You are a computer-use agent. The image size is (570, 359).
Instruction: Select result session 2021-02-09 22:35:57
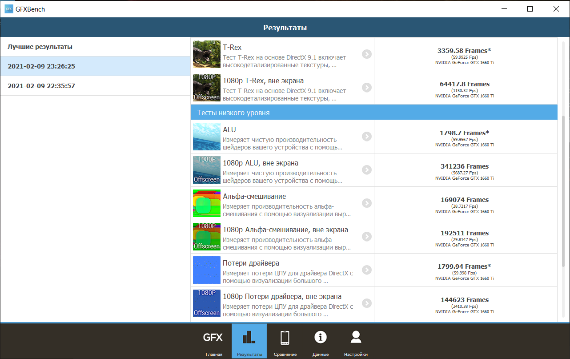pyautogui.click(x=95, y=86)
